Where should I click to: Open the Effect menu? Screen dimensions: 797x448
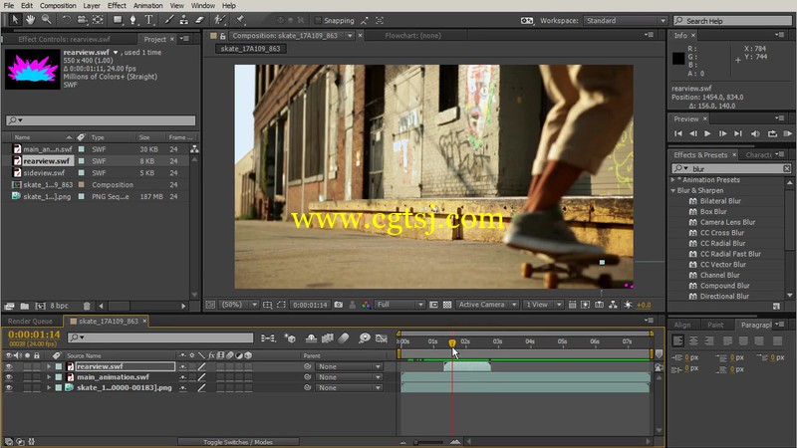(x=117, y=6)
